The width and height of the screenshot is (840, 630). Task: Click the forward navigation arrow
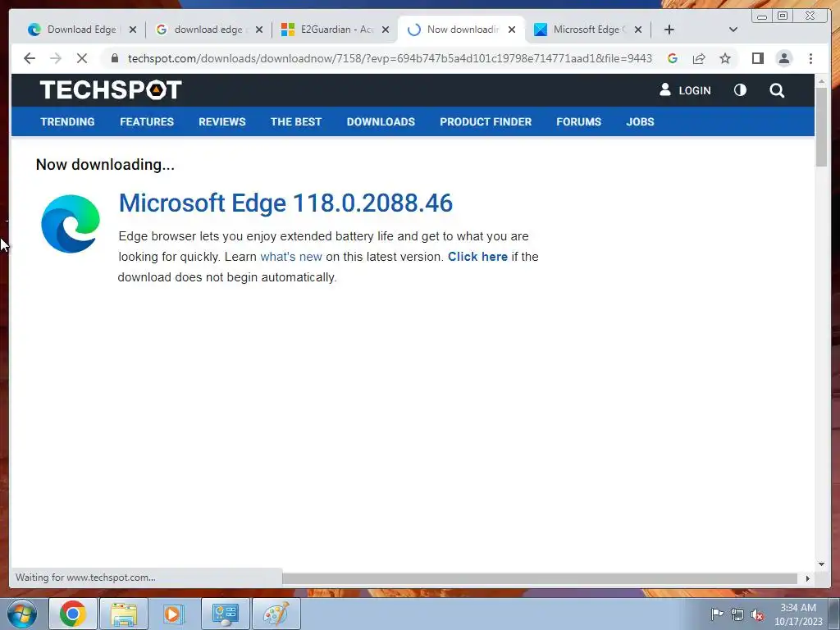[56, 58]
